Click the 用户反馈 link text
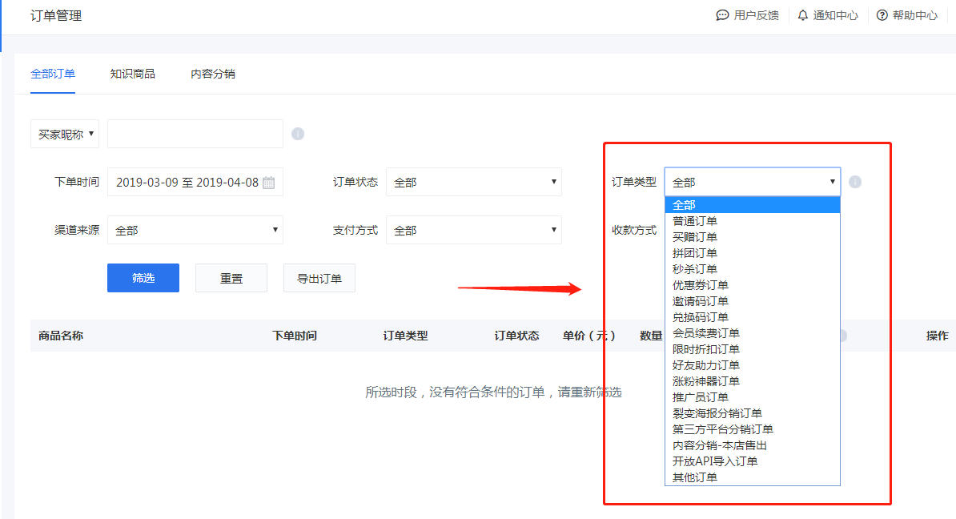Viewport: 956px width, 519px height. pyautogui.click(x=756, y=15)
